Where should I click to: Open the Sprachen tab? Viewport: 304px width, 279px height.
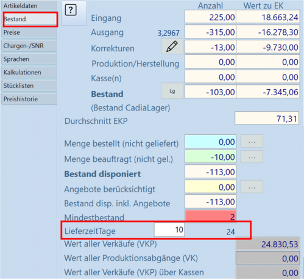(29, 59)
